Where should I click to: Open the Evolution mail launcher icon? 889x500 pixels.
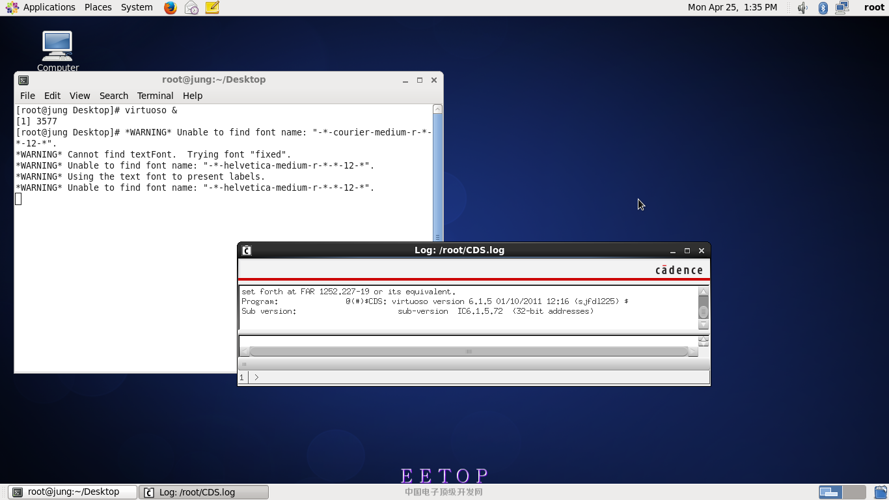pyautogui.click(x=191, y=8)
